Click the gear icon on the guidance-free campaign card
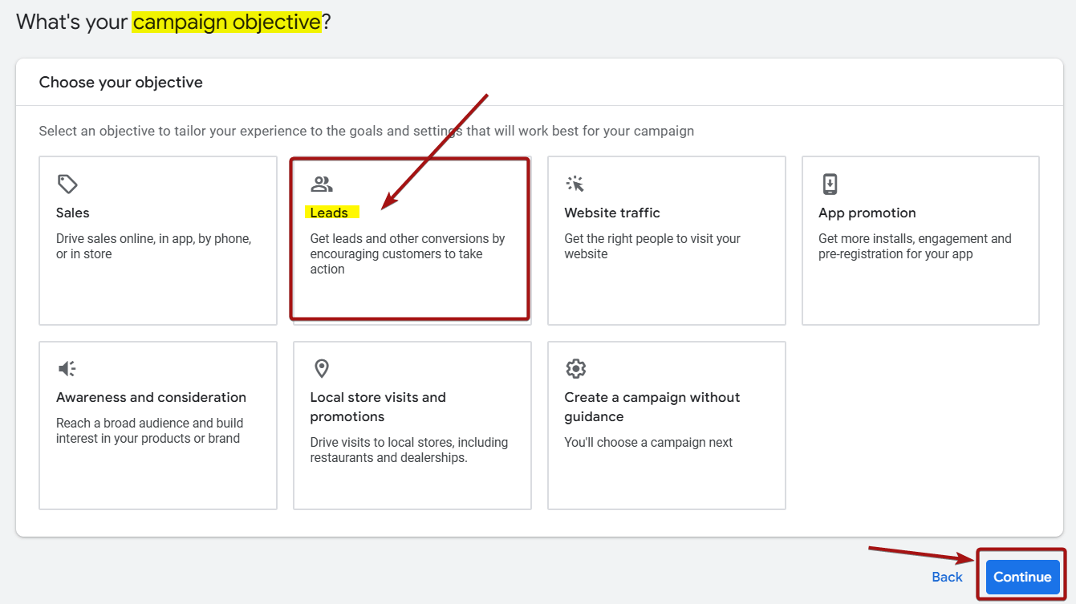 point(576,368)
